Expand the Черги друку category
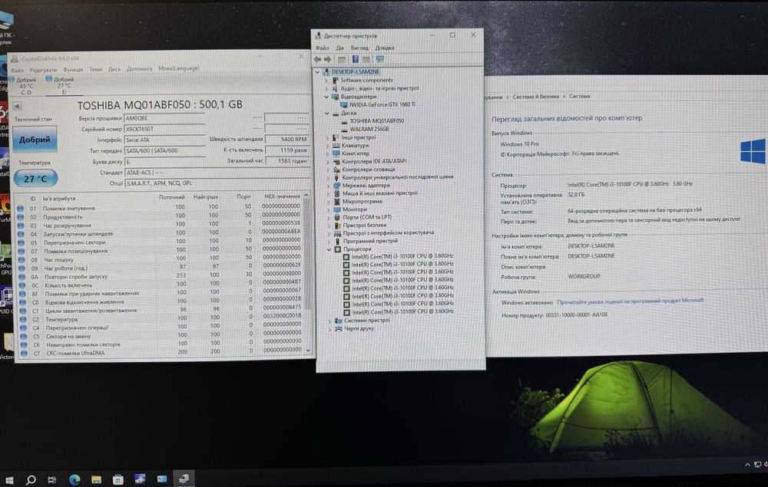The width and height of the screenshot is (768, 487). (329, 329)
